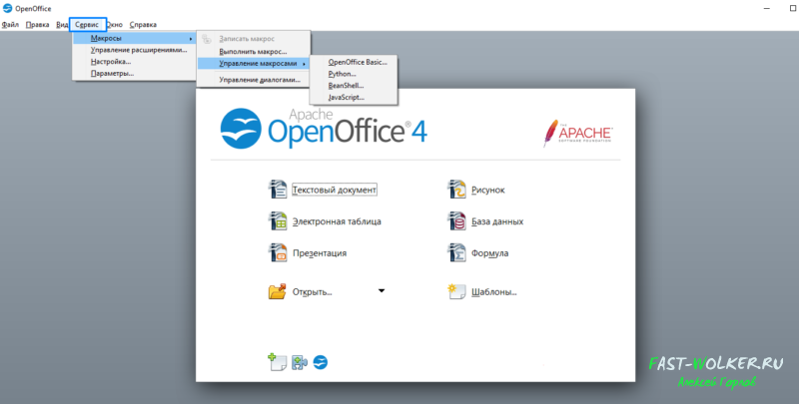Click the Шаблоны button label
The width and height of the screenshot is (799, 404).
[494, 292]
